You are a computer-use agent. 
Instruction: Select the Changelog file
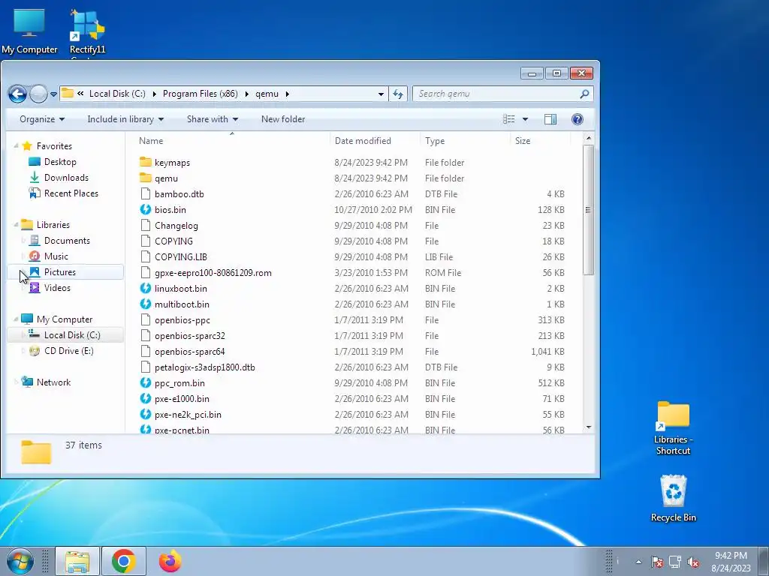176,225
